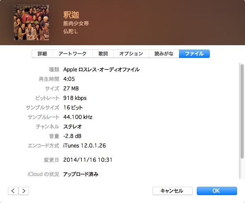Click the encoder value iTunes 12.0.1.26
Image resolution: width=245 pixels, height=203 pixels.
(85, 146)
